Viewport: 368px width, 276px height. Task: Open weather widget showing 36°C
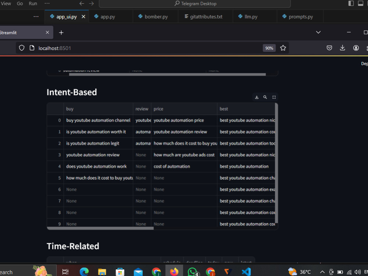[300, 272]
